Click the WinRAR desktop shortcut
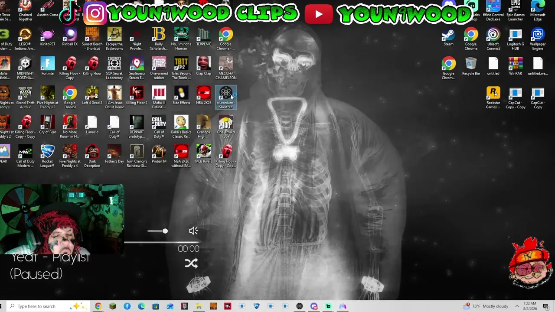This screenshot has height=312, width=555. [x=515, y=67]
